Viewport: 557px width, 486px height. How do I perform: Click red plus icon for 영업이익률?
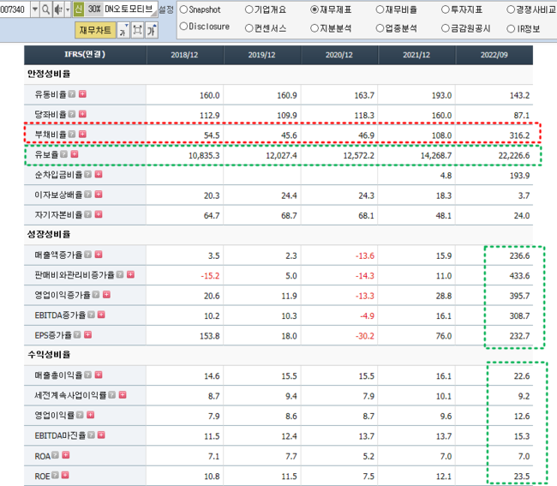coord(91,416)
